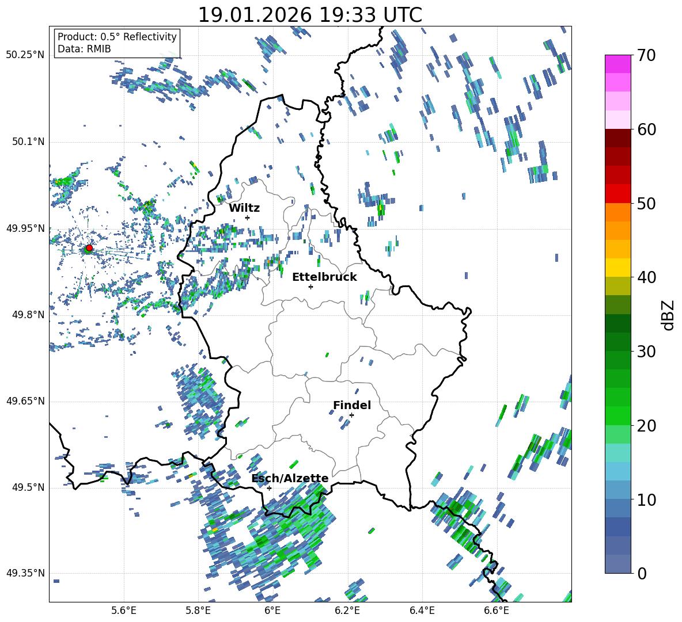This screenshot has height=622, width=682.
Task: Click the 20 tick on the colorbar
Action: [646, 425]
